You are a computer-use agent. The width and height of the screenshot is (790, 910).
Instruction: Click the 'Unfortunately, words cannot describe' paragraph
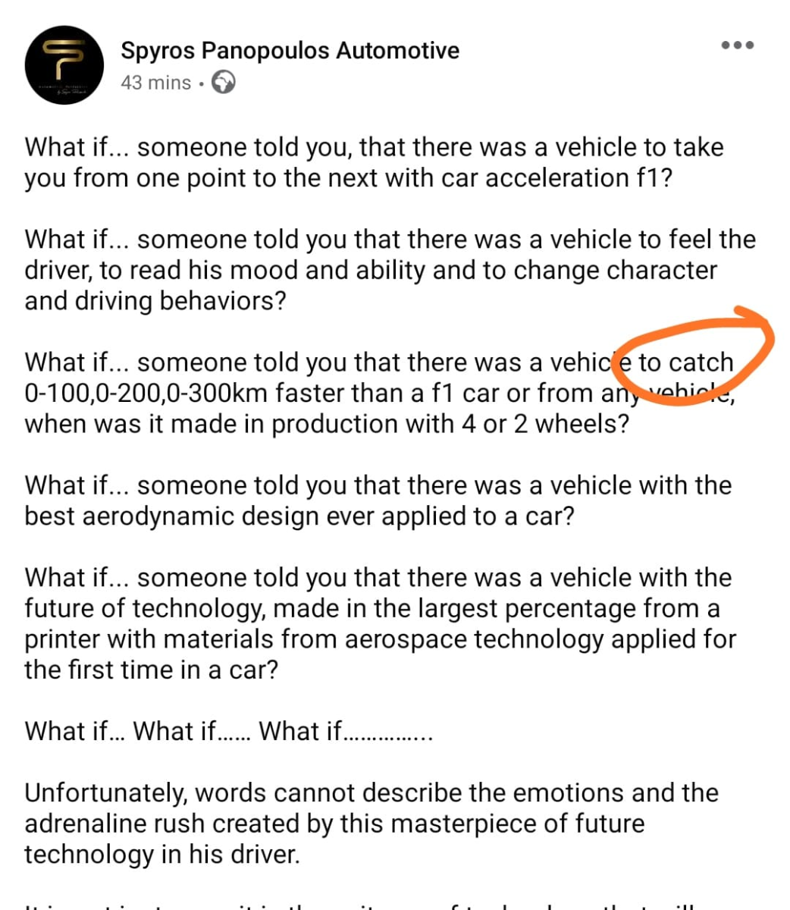(371, 824)
